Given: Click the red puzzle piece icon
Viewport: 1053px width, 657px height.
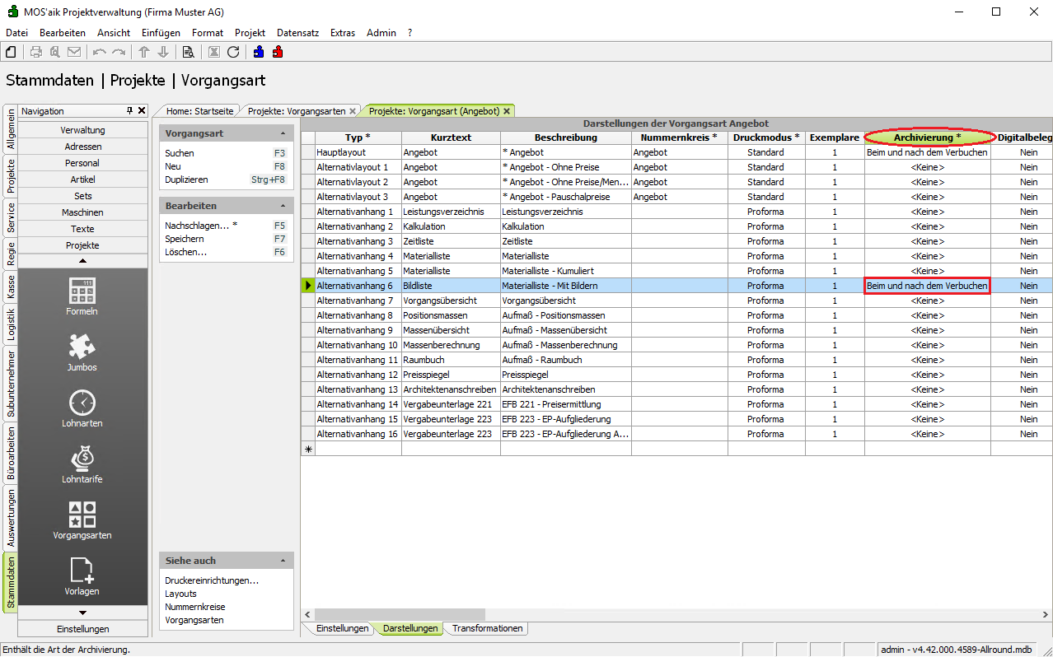Looking at the screenshot, I should [278, 52].
